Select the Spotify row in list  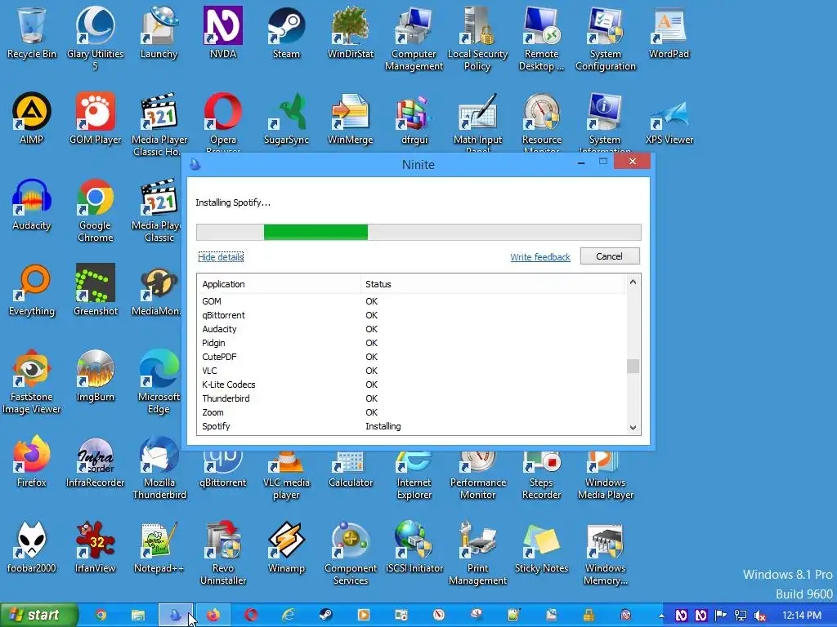[411, 426]
